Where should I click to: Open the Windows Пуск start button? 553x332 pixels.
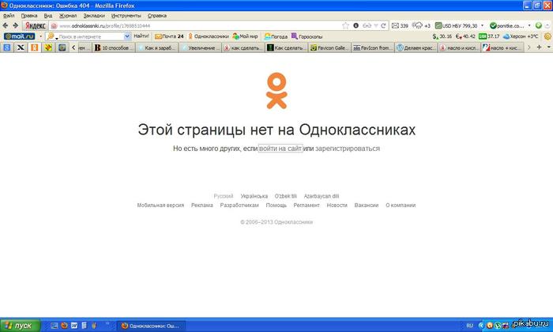click(x=21, y=326)
